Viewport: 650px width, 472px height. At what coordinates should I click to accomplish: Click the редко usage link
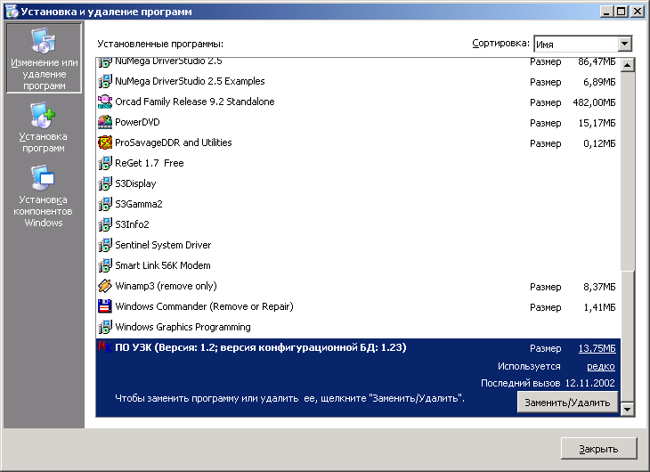[601, 366]
